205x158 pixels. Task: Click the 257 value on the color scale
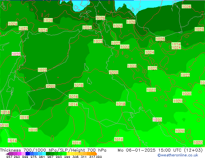(x=9, y=157)
